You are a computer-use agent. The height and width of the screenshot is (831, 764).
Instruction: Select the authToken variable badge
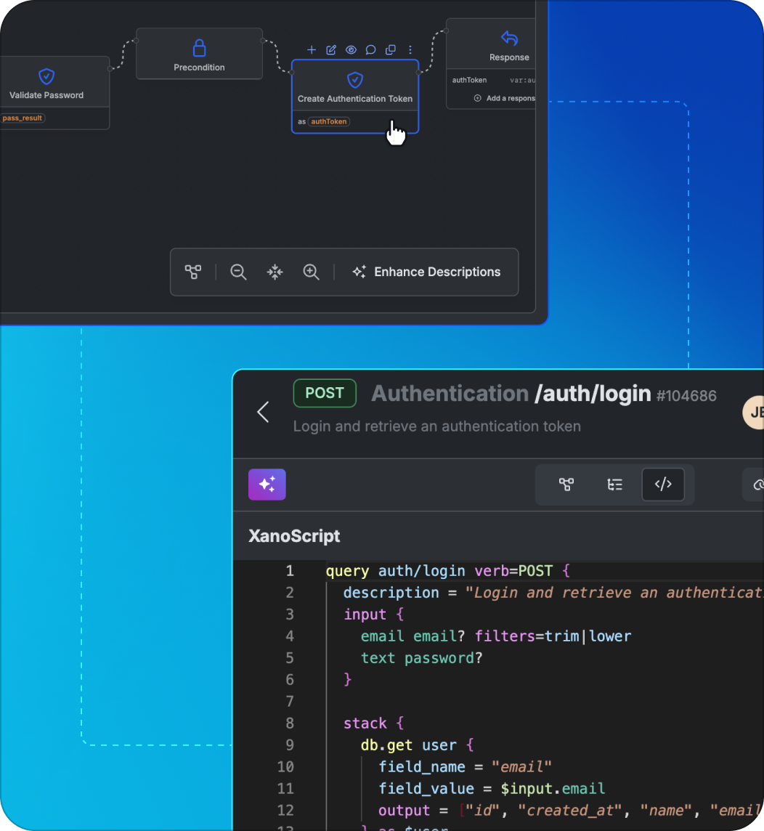(x=328, y=121)
